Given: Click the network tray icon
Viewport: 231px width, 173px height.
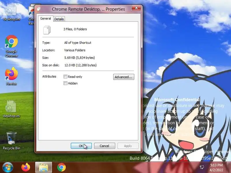Looking at the screenshot, I should [202, 167].
